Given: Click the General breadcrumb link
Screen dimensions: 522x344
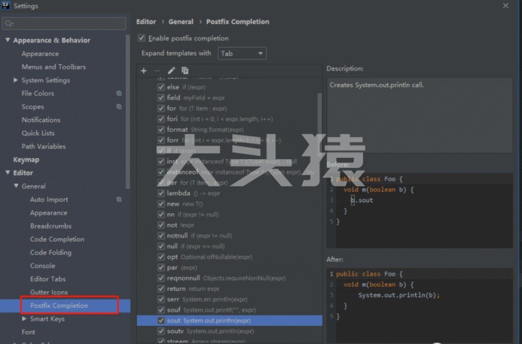Looking at the screenshot, I should pos(181,22).
